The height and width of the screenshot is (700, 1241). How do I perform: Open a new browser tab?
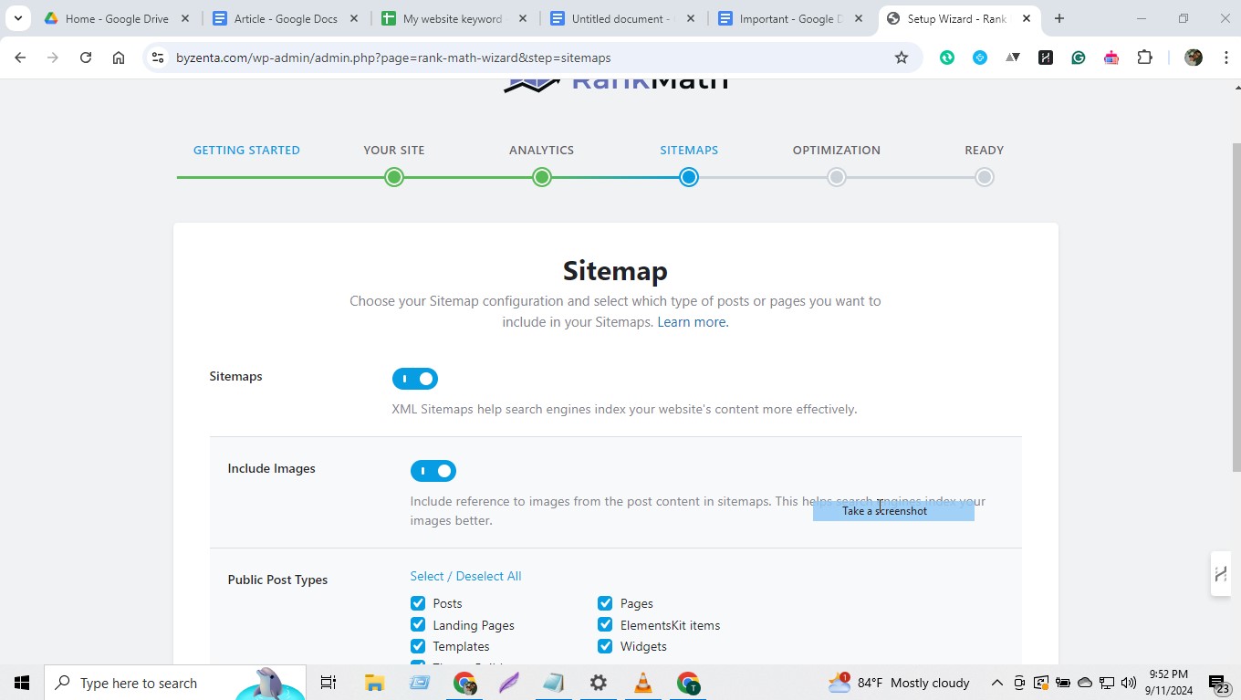[x=1059, y=18]
